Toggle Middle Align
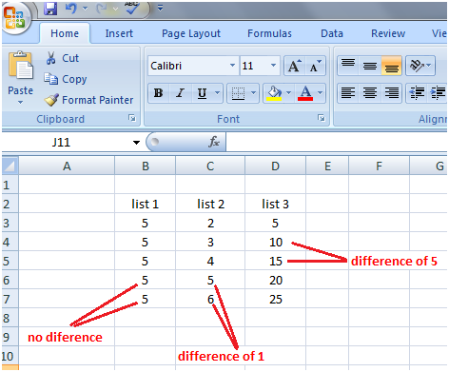 (x=370, y=66)
